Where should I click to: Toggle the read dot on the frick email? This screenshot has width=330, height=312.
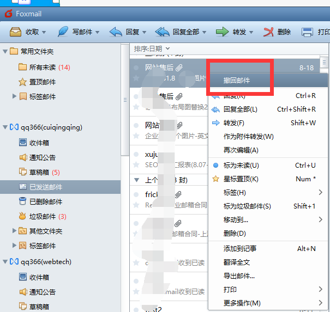point(136,194)
